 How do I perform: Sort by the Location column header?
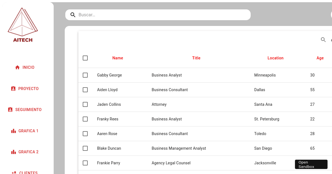275,58
